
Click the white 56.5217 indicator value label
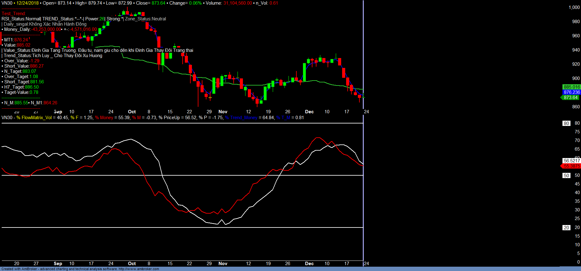click(571, 161)
